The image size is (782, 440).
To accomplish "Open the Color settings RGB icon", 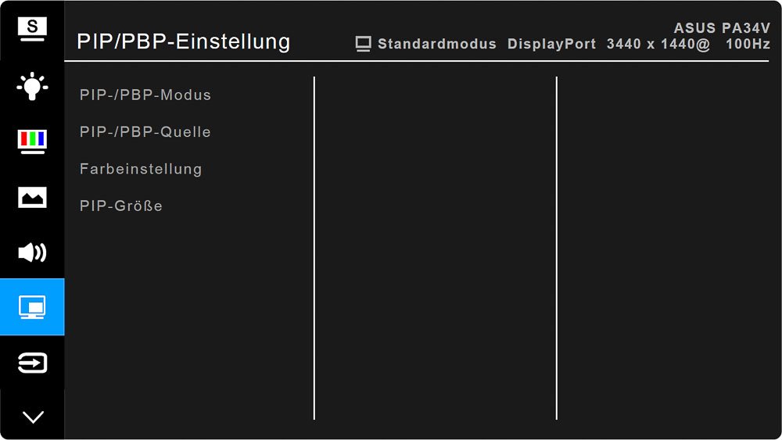I will 32,141.
